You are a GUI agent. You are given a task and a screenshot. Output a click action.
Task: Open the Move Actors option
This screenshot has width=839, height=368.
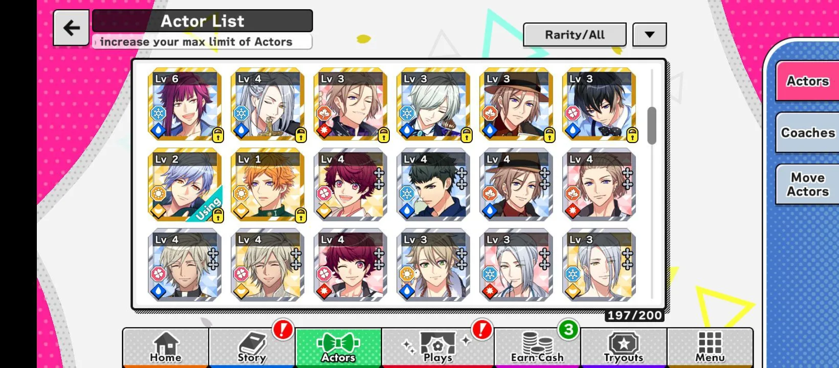point(807,185)
